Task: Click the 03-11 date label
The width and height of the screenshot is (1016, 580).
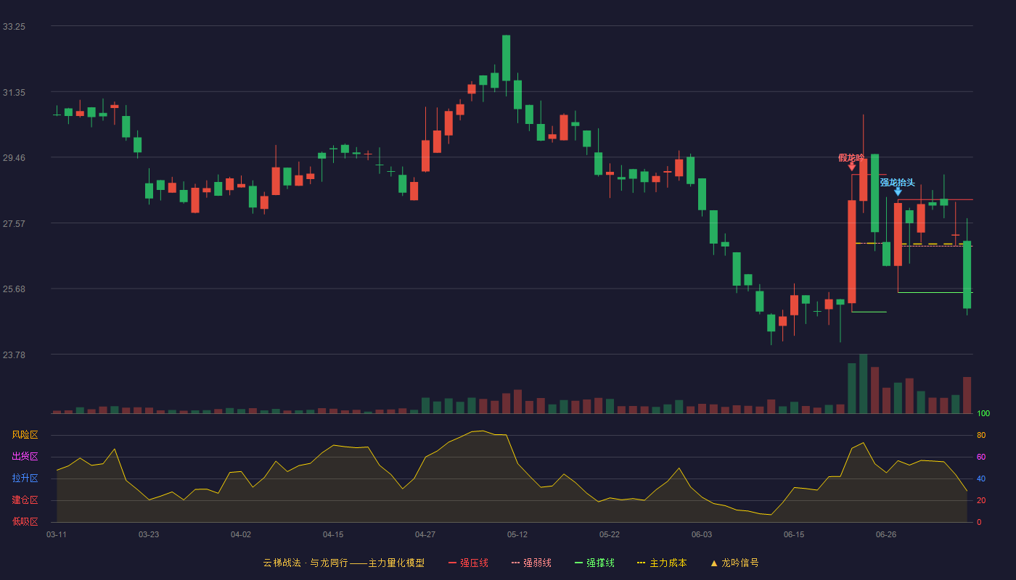Action: tap(57, 534)
